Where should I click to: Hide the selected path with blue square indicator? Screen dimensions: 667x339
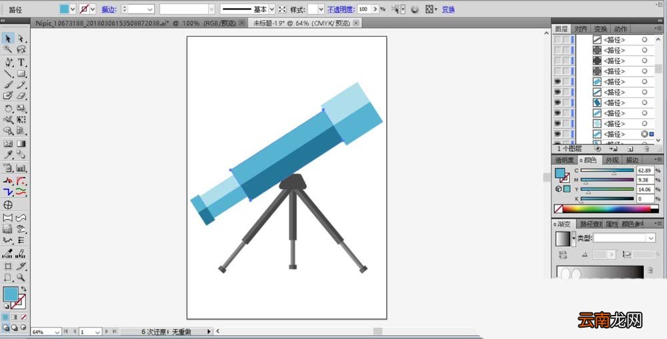[x=557, y=134]
